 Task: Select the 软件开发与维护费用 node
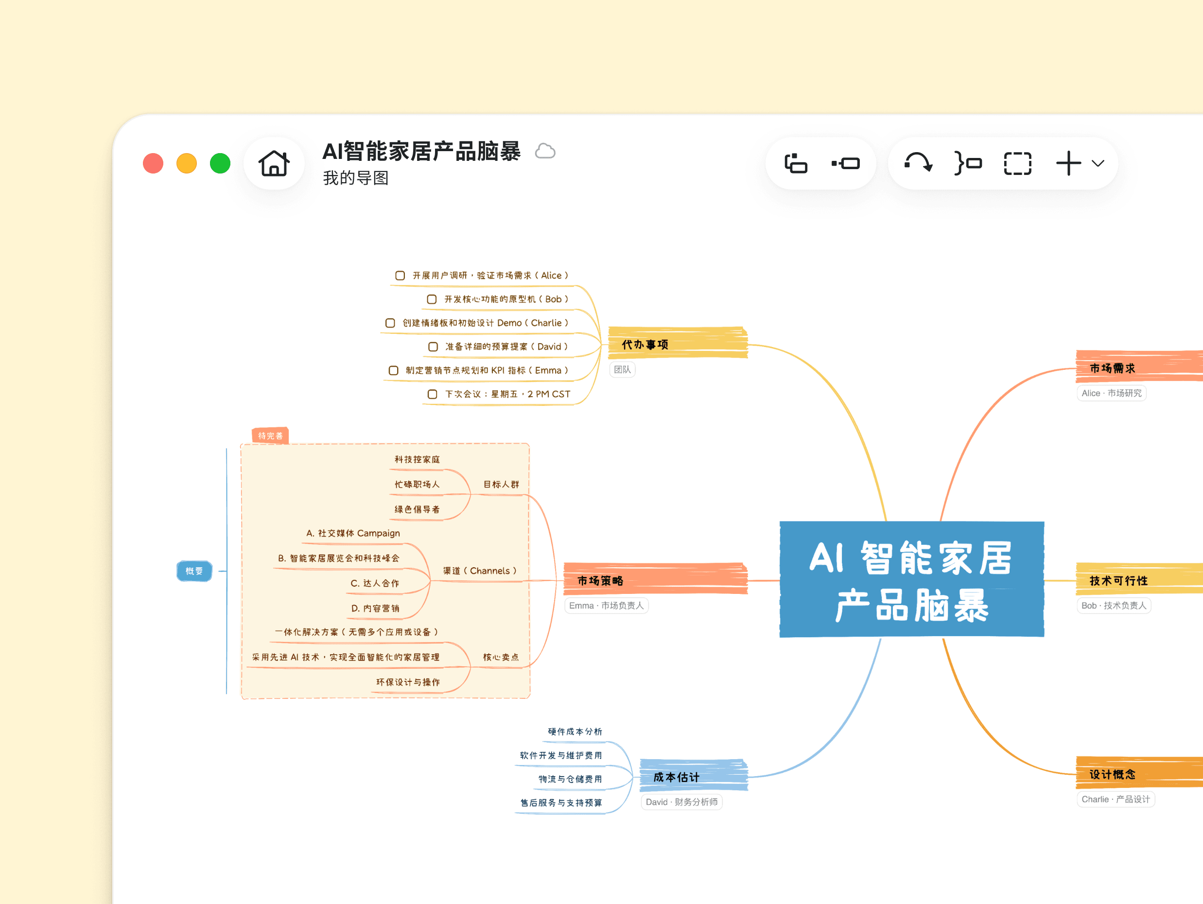(x=561, y=755)
